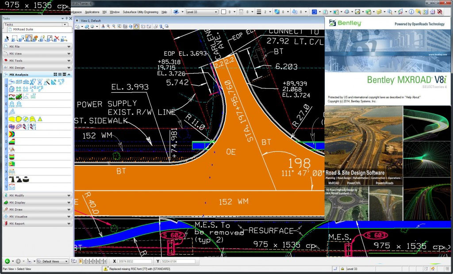This screenshot has height=274, width=453.
Task: Click the Y coordinate input field
Action: click(x=178, y=261)
